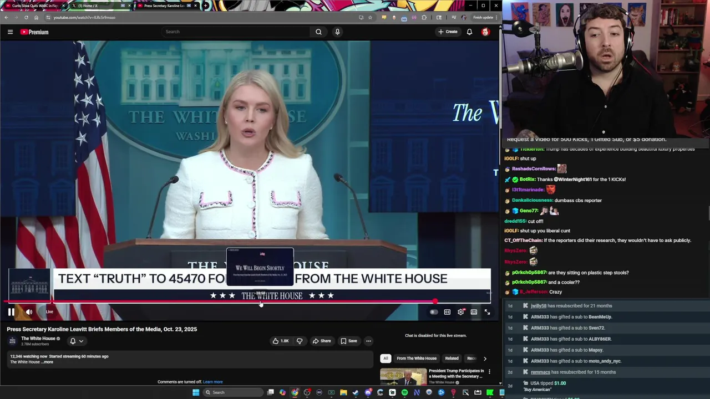Open Learn more link about comments
710x399 pixels.
212,382
